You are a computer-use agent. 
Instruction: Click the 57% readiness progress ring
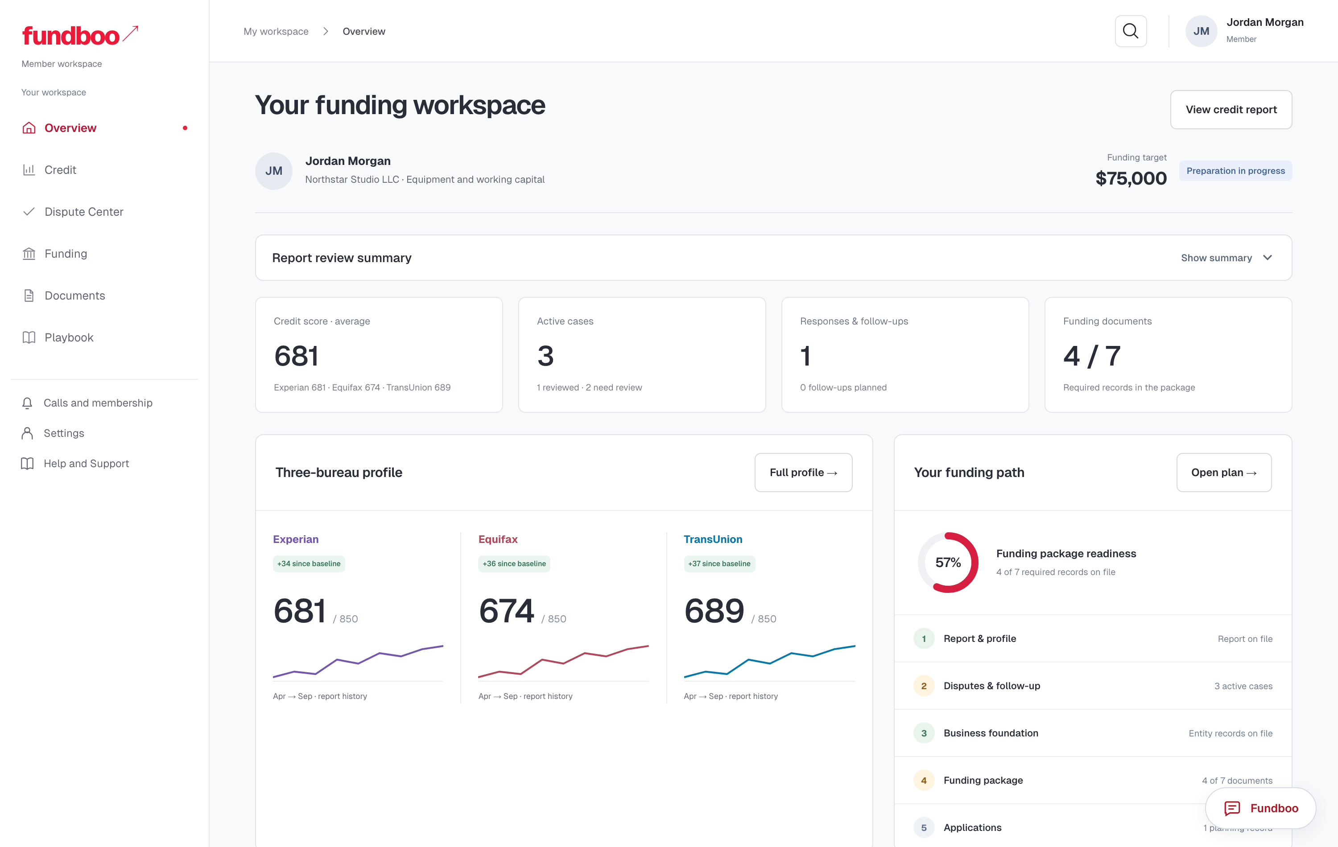[x=948, y=562]
